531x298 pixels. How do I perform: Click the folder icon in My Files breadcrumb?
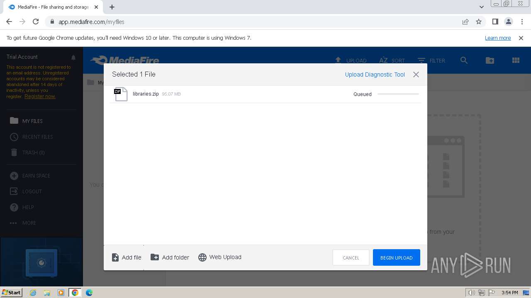(90, 82)
